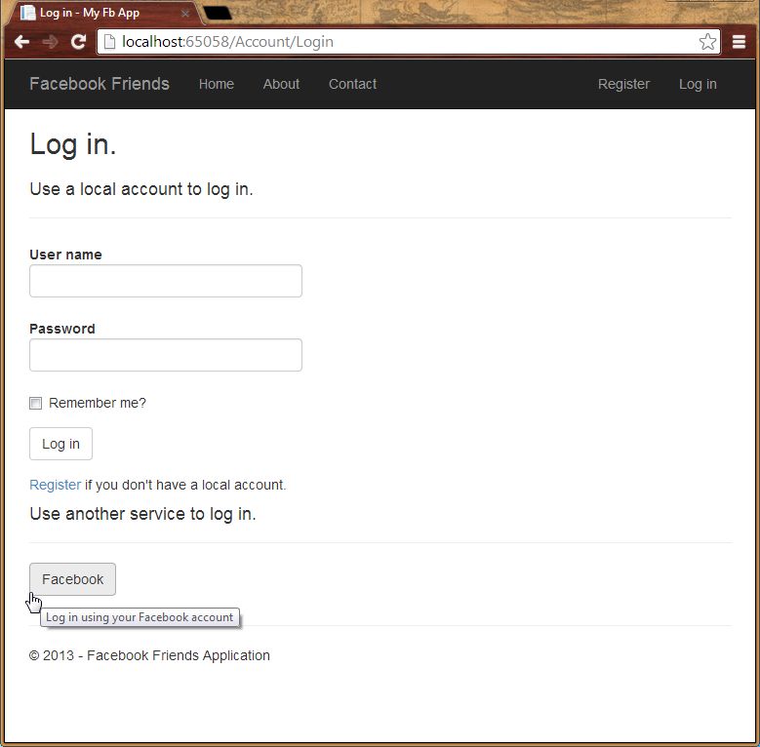The width and height of the screenshot is (760, 747).
Task: Click the localhost address bar URL
Action: [x=228, y=42]
